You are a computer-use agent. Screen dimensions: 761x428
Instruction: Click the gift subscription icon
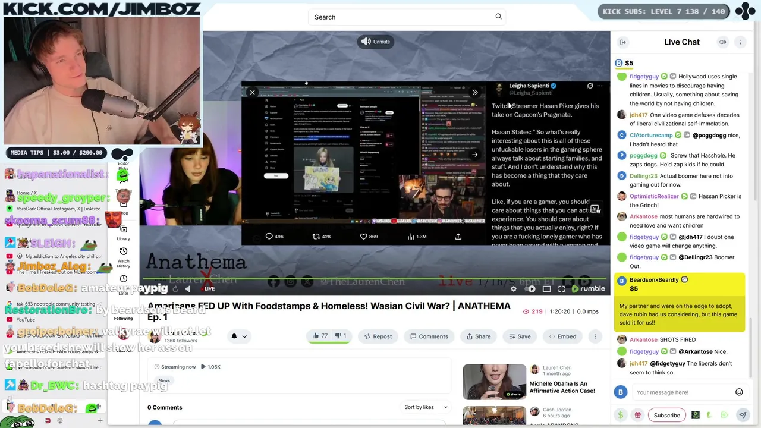coord(637,416)
